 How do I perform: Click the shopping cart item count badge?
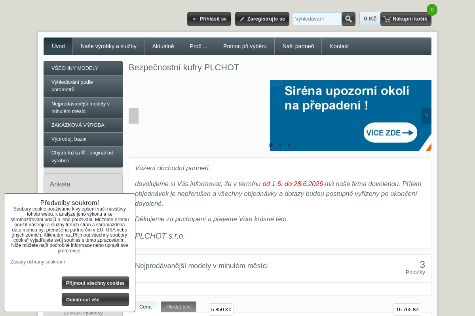(x=432, y=10)
